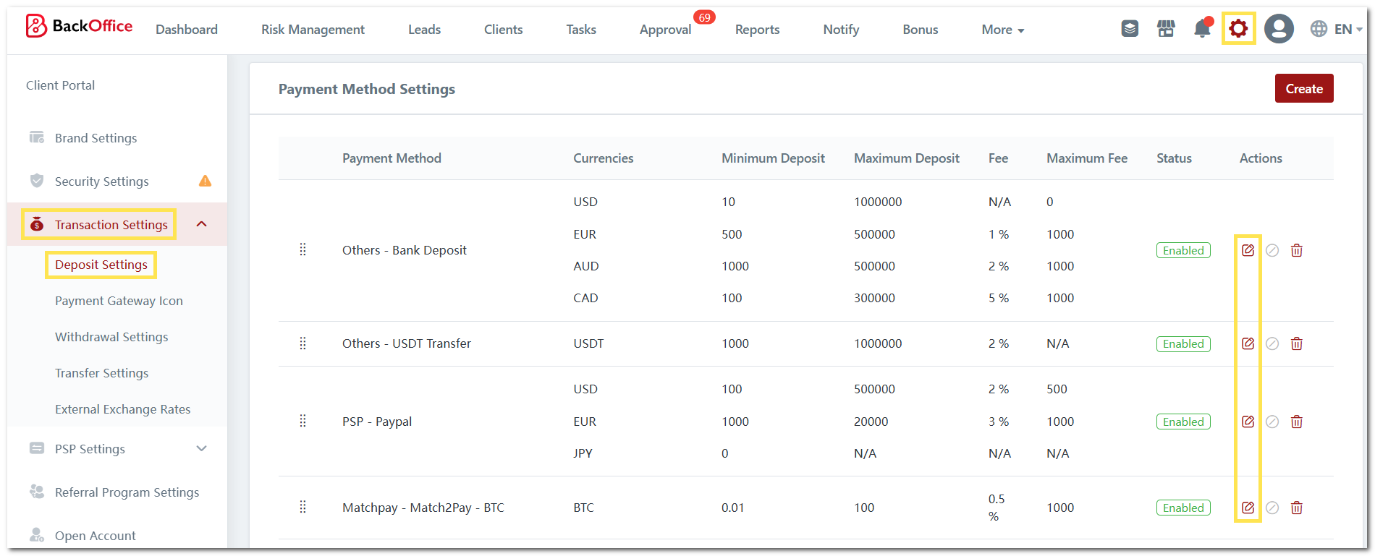
Task: Open the EN language selector
Action: click(1336, 29)
